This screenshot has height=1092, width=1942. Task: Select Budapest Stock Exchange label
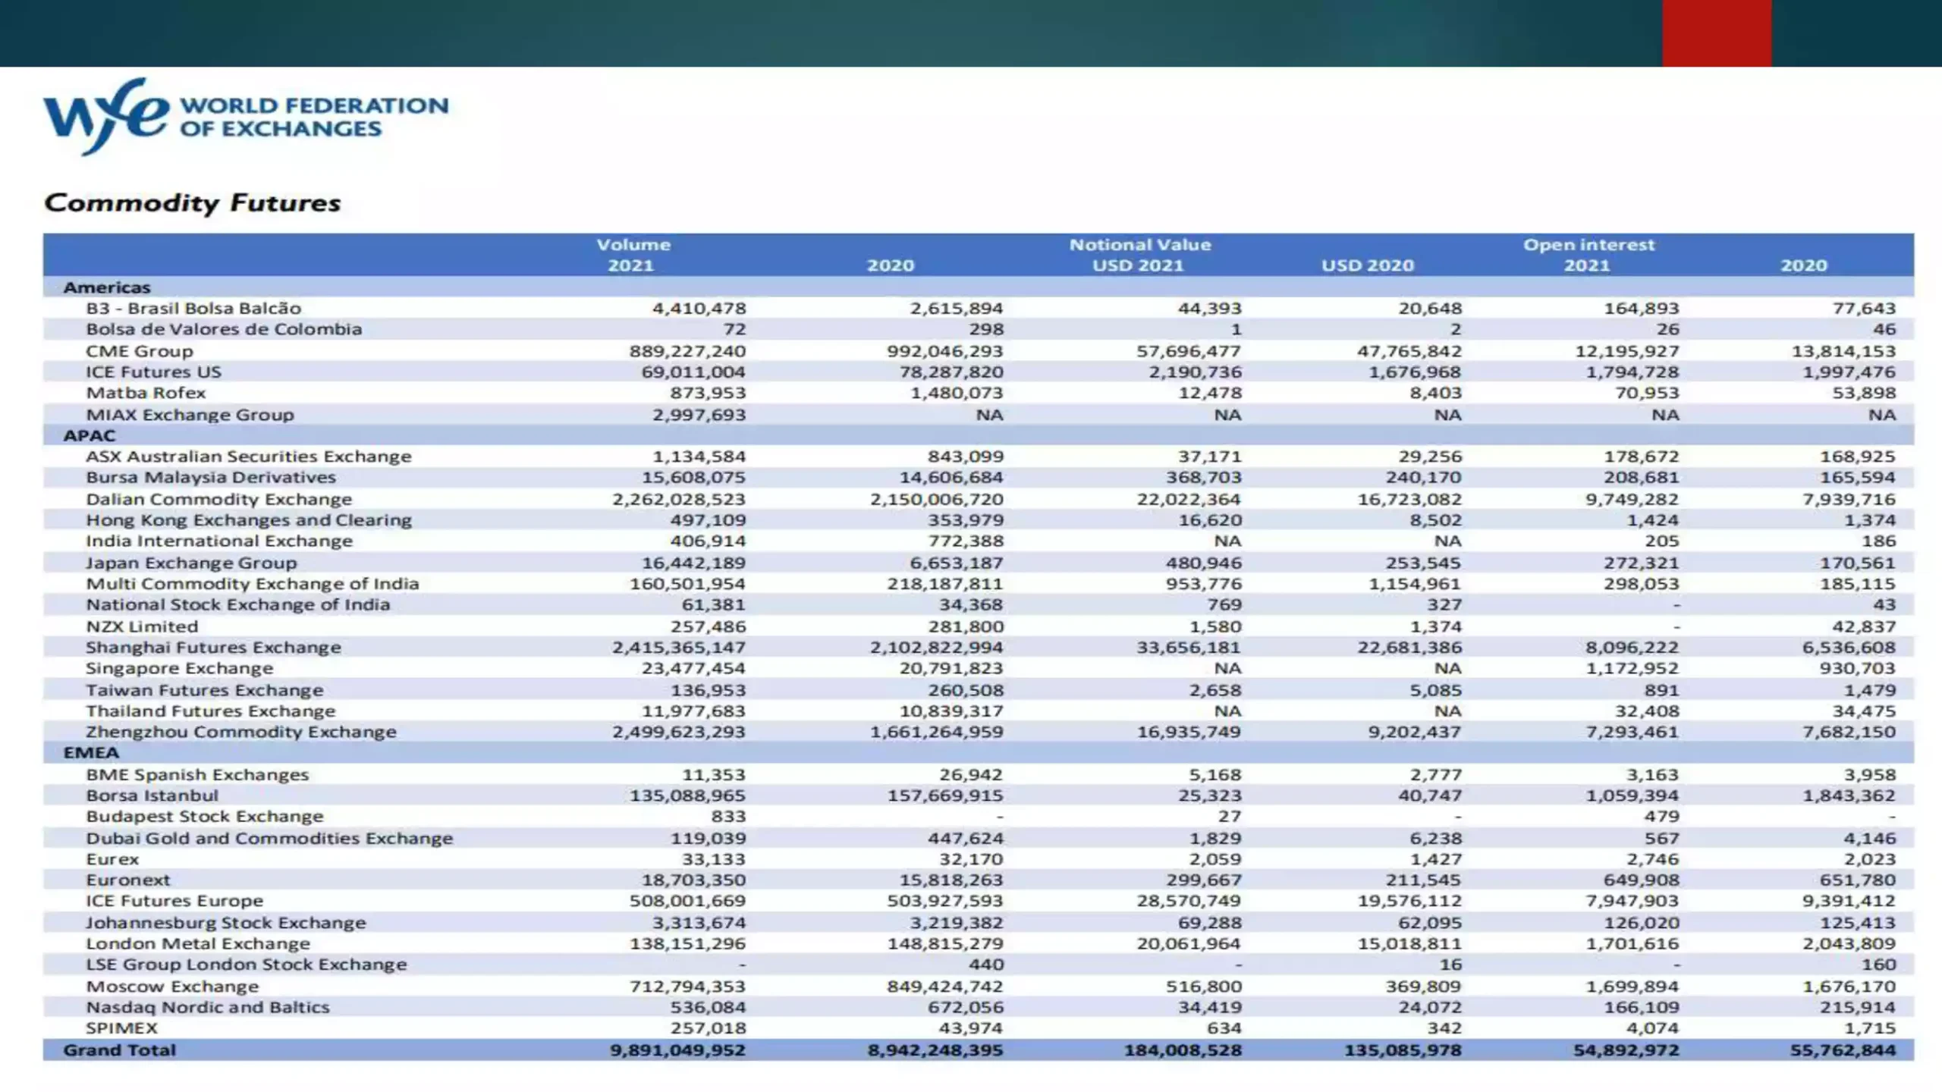[204, 817]
